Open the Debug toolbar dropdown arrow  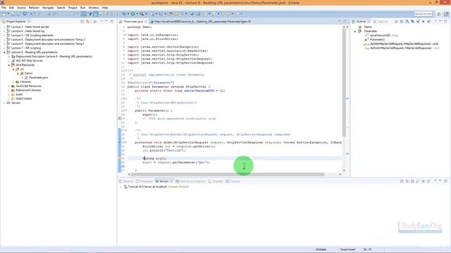[x=128, y=14]
